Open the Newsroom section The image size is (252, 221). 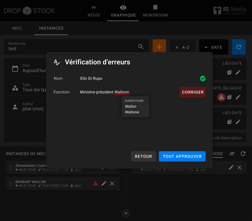(x=155, y=11)
